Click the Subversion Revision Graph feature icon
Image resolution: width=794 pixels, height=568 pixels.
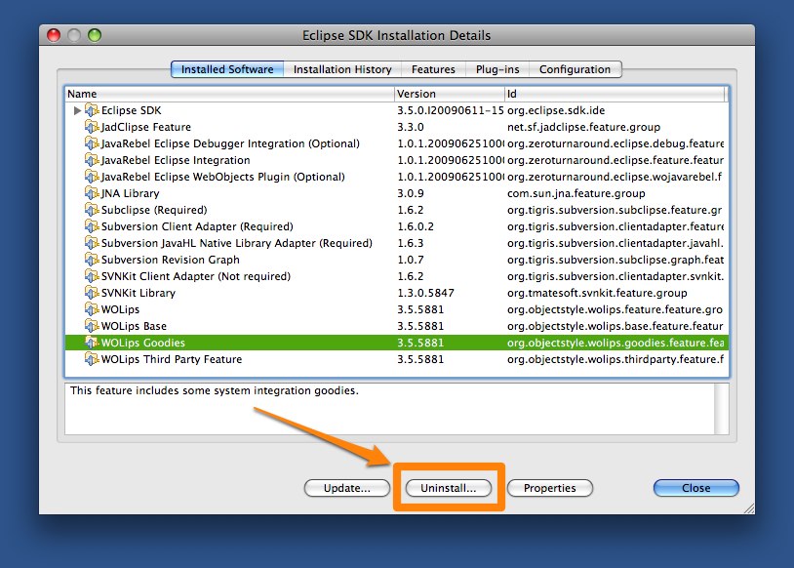(x=93, y=260)
